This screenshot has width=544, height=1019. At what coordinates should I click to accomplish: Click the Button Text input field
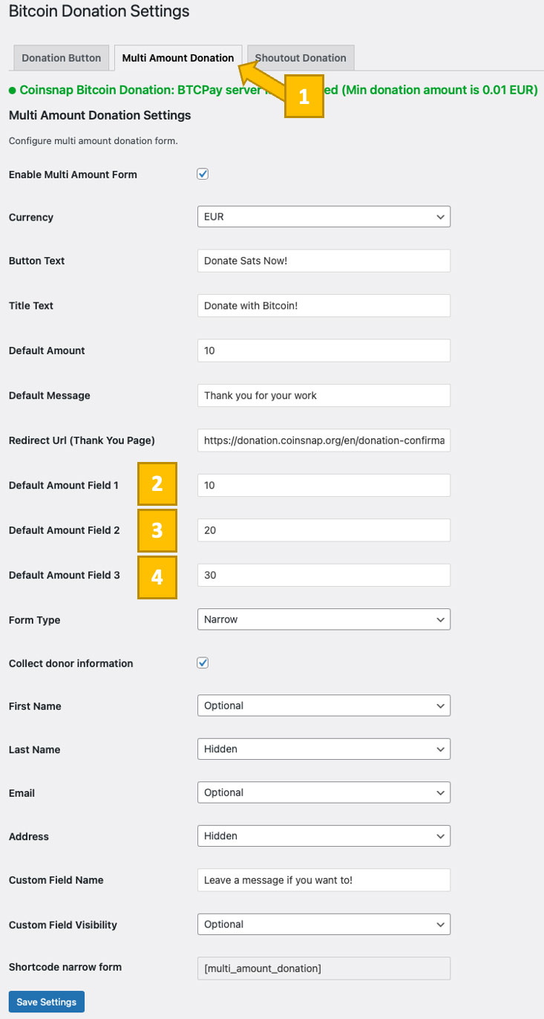click(324, 261)
